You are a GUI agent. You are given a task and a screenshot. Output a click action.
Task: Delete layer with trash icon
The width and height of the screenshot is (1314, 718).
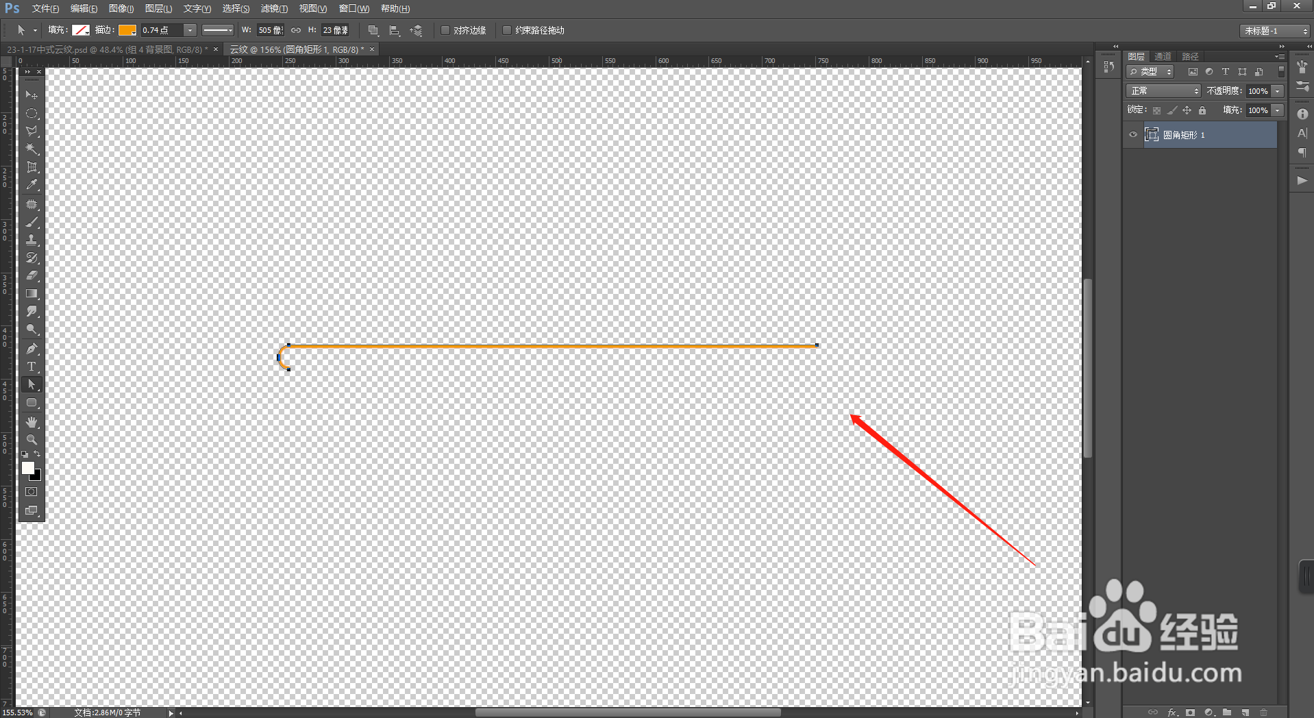coord(1264,713)
